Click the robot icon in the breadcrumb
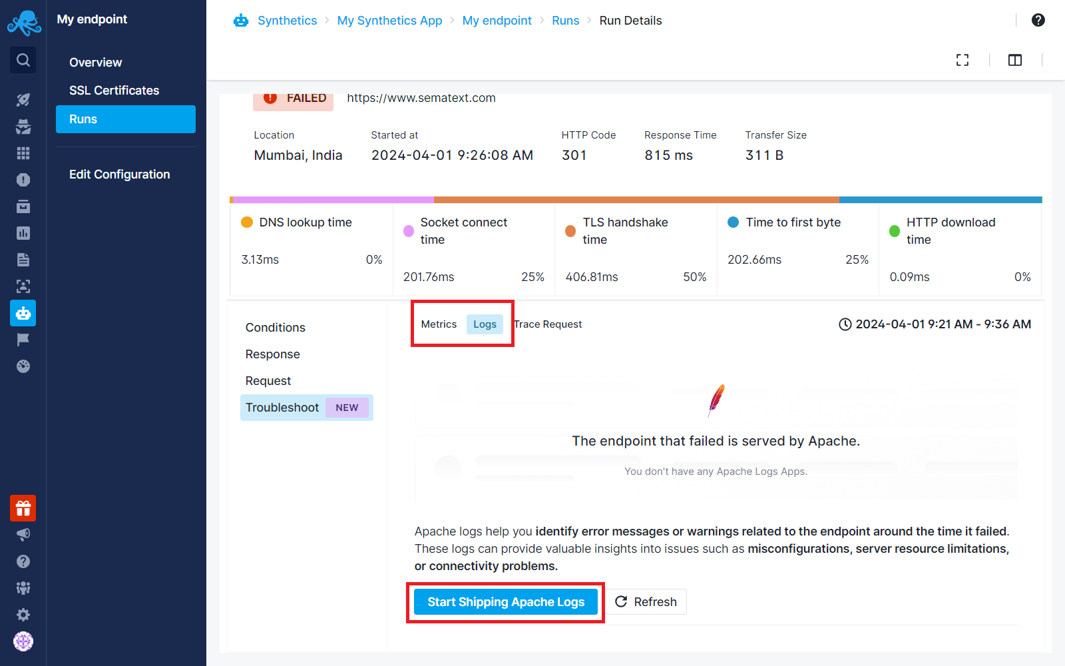Screen dimensions: 1065x666 (x=241, y=21)
